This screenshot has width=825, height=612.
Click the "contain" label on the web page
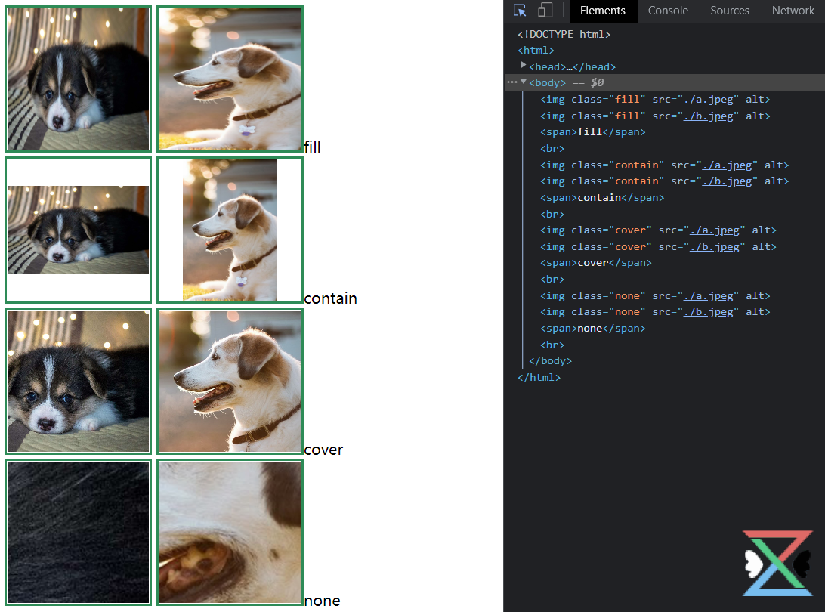[x=330, y=298]
